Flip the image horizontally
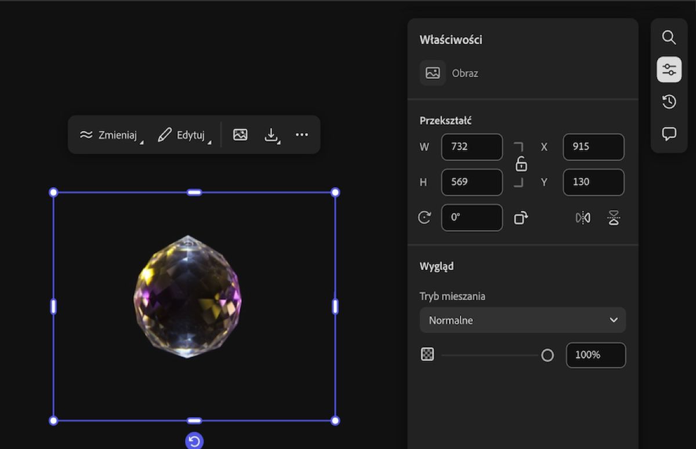The image size is (696, 449). click(x=583, y=218)
